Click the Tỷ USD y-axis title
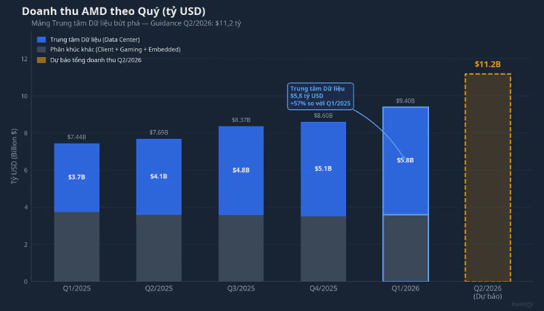This screenshot has height=311, width=544. (14, 156)
